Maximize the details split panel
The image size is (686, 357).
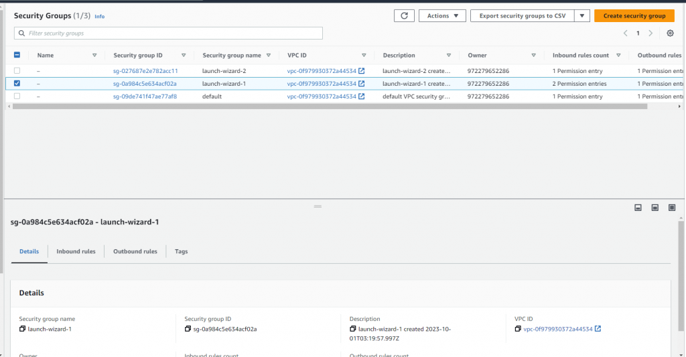pos(672,208)
